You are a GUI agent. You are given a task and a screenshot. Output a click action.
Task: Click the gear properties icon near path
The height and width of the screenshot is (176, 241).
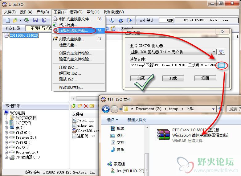point(107,28)
